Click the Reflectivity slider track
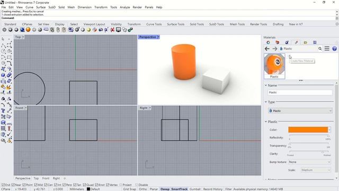Screen dimensions: 339x191 (309, 136)
